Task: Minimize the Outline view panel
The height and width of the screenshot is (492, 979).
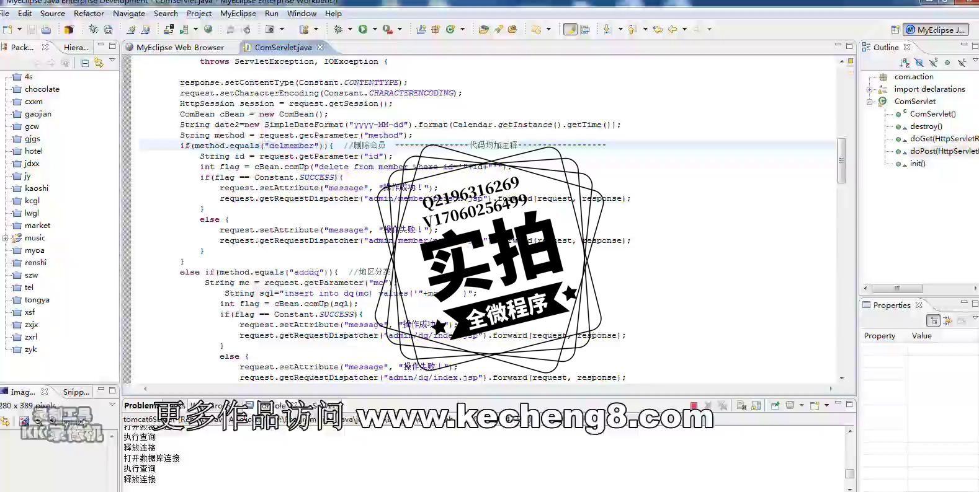Action: (964, 45)
